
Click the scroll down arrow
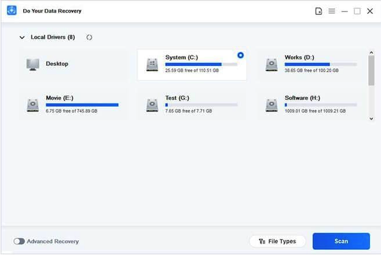pyautogui.click(x=371, y=119)
